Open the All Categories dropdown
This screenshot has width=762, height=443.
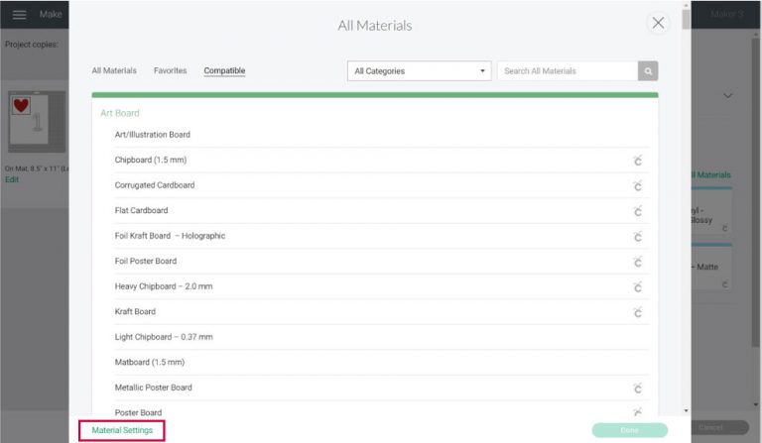click(420, 70)
